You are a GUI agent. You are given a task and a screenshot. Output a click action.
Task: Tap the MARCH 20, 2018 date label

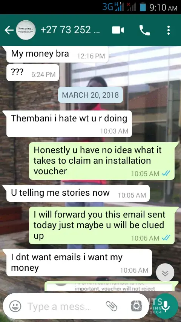(90, 95)
